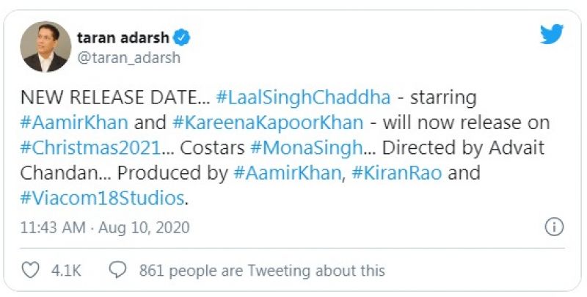The width and height of the screenshot is (587, 297).
Task: Click the reply speech bubble icon
Action: point(117,271)
